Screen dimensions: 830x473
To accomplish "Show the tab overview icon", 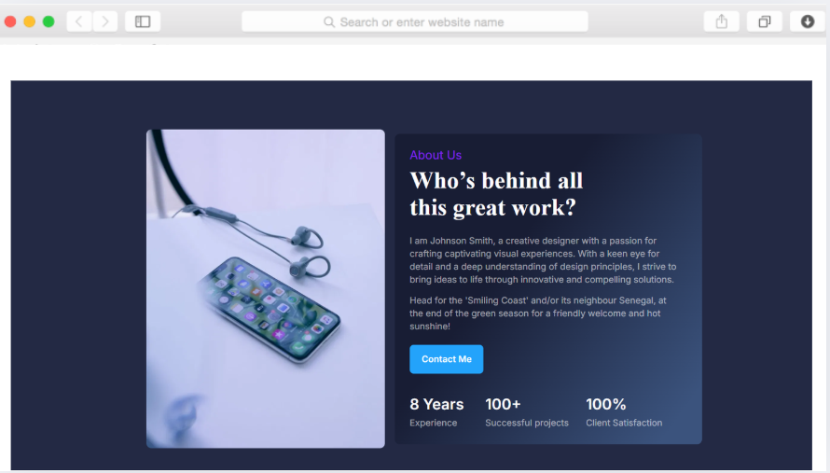I will point(765,21).
